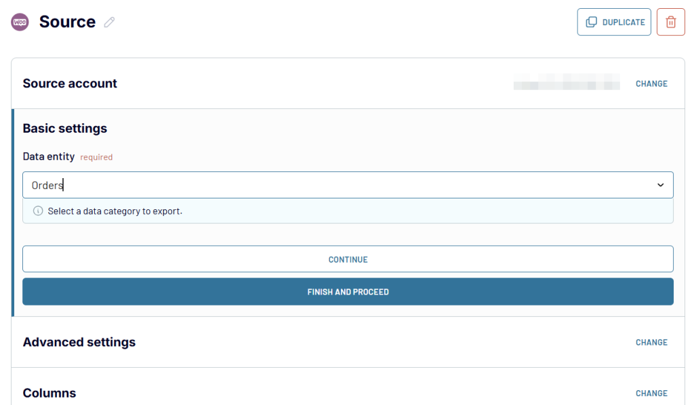Image resolution: width=694 pixels, height=405 pixels.
Task: Click the Source page title
Action: click(67, 22)
